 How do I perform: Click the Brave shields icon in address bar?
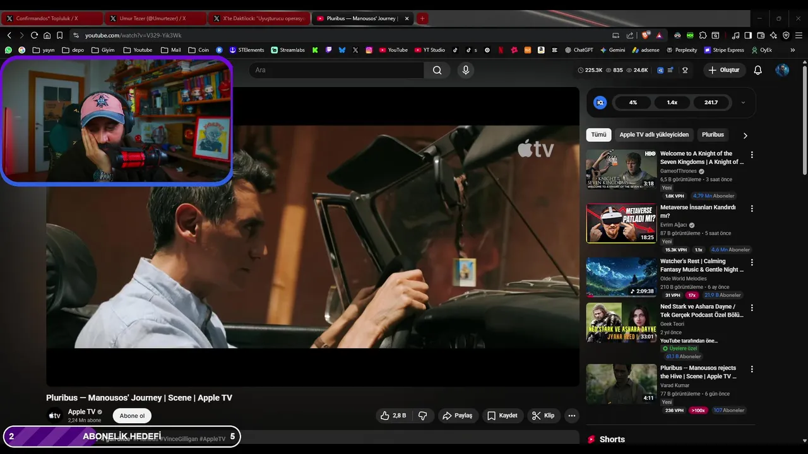(x=645, y=35)
